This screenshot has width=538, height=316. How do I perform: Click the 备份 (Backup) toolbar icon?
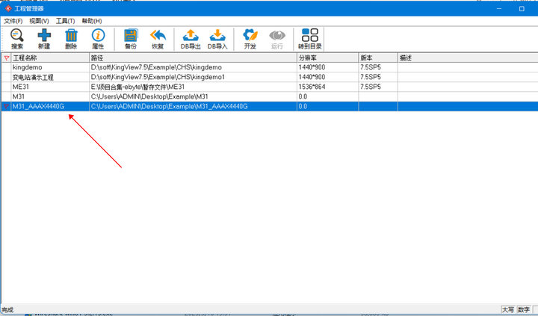(x=131, y=39)
